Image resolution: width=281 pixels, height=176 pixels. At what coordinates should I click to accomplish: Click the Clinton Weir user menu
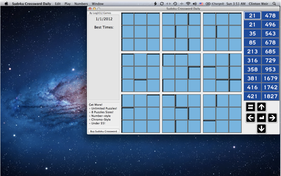pos(258,3)
